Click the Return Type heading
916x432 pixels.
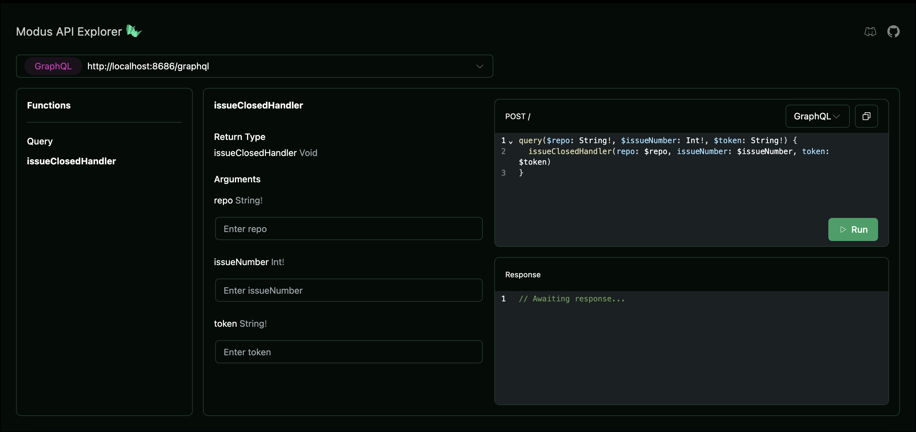240,137
